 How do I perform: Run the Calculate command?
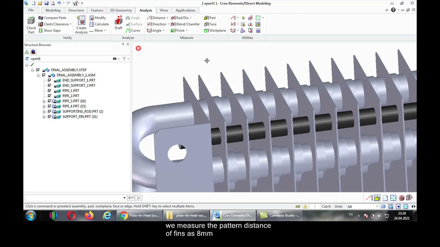(99, 24)
